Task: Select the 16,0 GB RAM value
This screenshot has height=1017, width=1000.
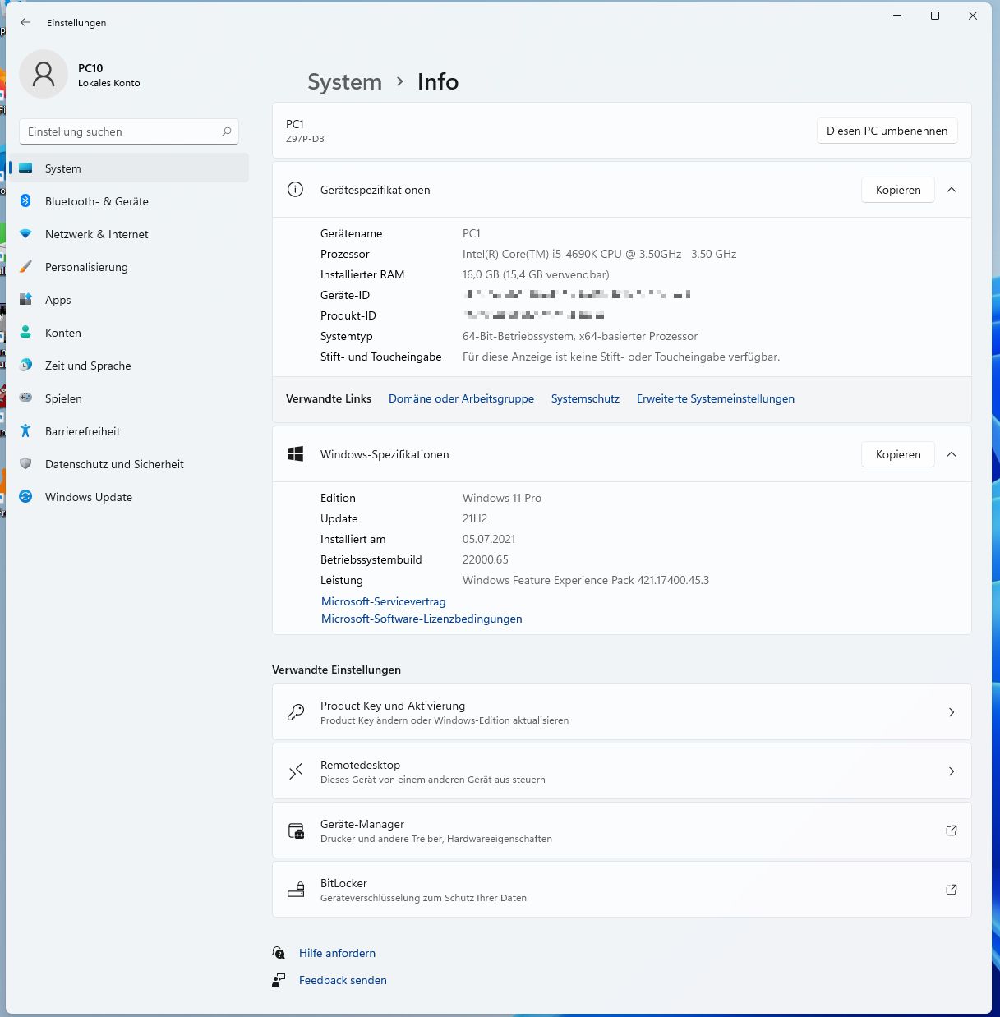Action: click(536, 274)
